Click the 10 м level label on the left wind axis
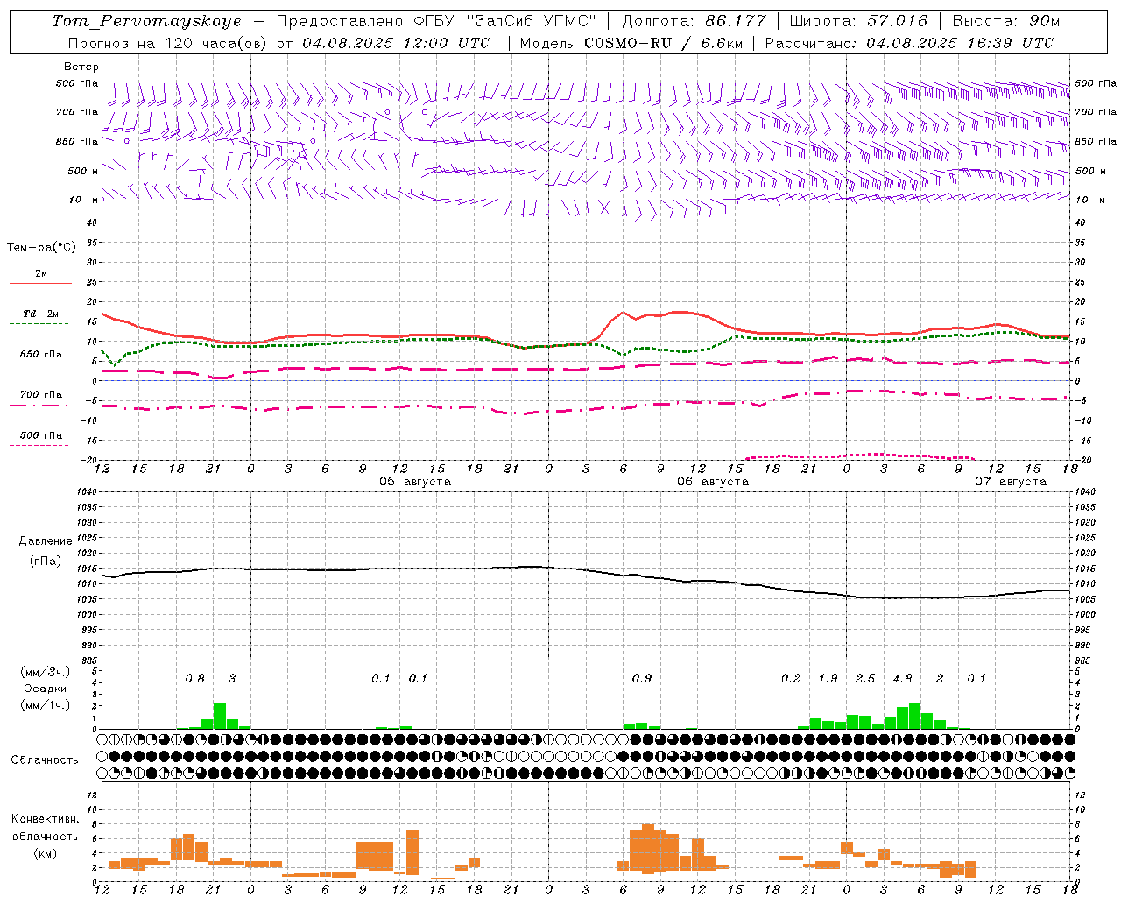This screenshot has width=1121, height=897. tap(85, 200)
